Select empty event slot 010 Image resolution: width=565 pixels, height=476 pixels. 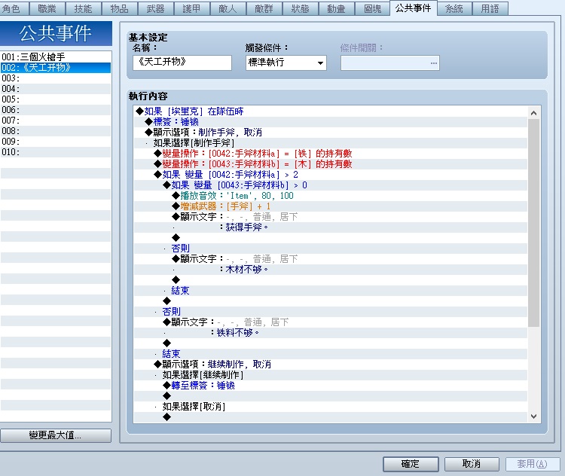click(x=56, y=151)
